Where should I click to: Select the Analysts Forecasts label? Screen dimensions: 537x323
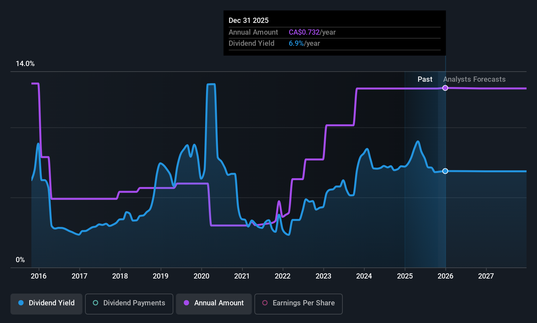pyautogui.click(x=474, y=79)
